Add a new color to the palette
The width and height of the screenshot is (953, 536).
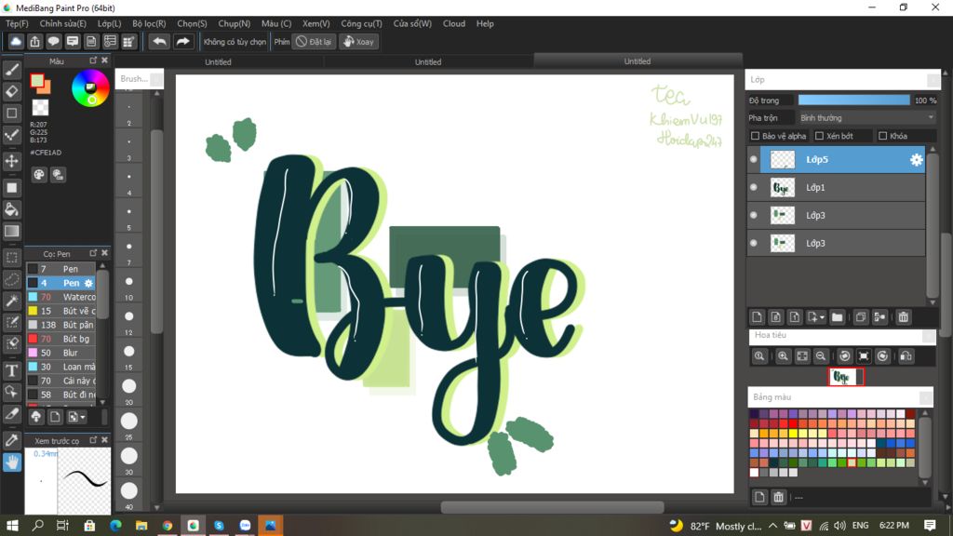759,497
